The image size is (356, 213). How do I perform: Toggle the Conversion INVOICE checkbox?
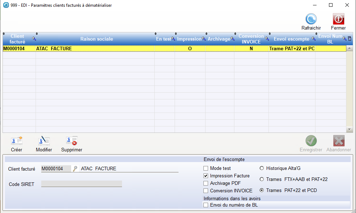tap(206, 191)
